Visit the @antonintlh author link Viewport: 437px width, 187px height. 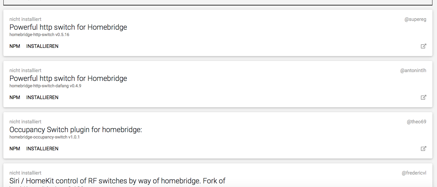click(x=413, y=71)
